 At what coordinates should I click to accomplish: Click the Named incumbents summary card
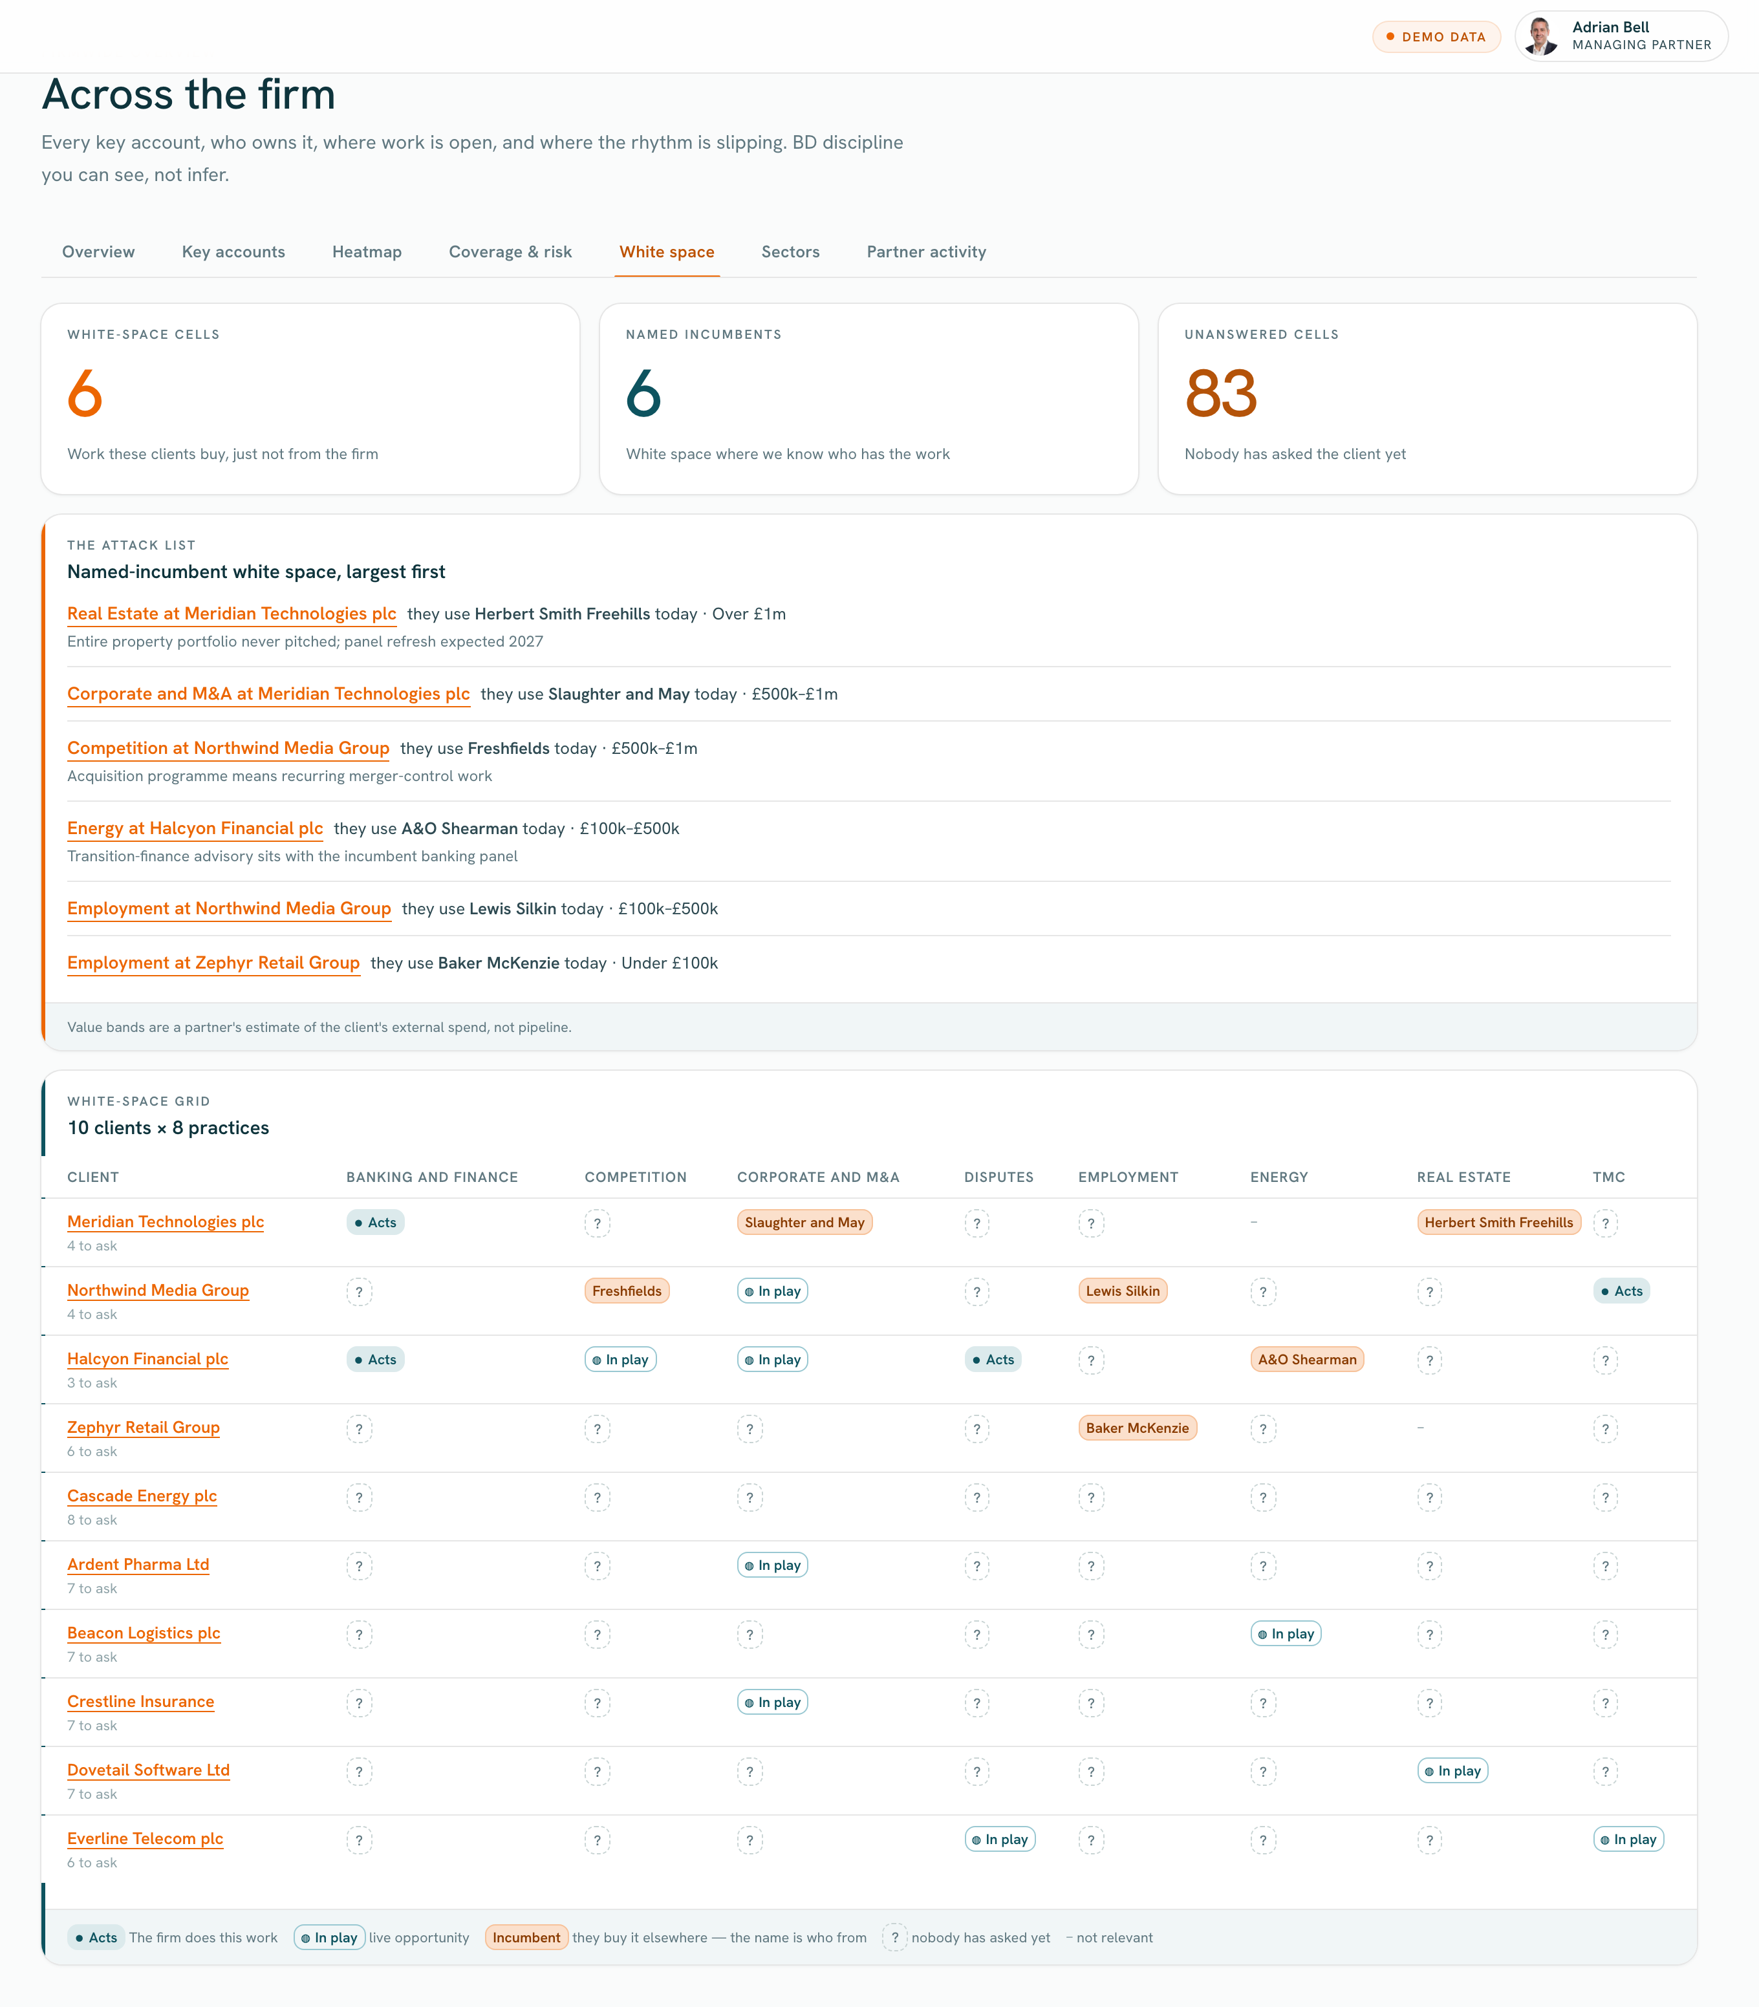869,398
